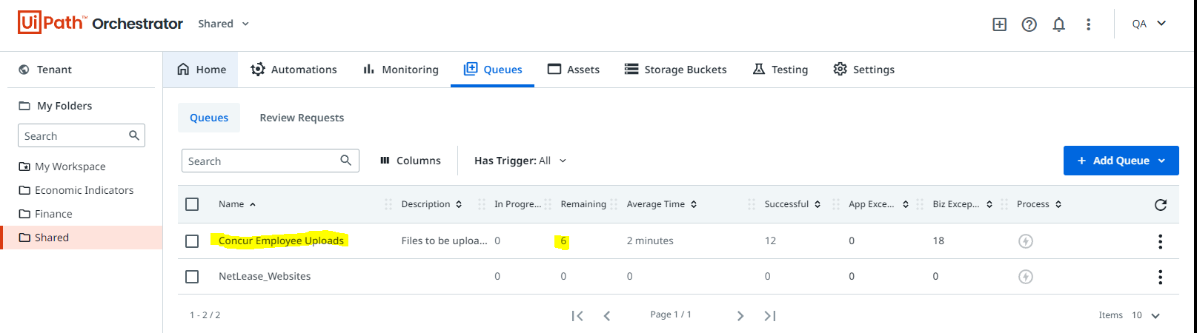Open the notifications bell
The image size is (1197, 333).
pos(1058,24)
